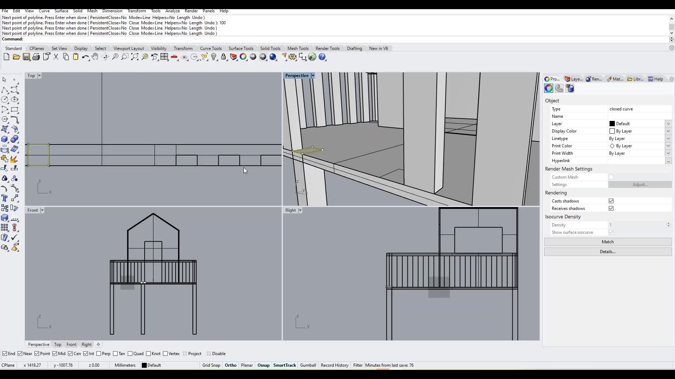This screenshot has width=675, height=379.
Task: Open the Perspective viewport dropdown menu
Action: click(x=313, y=76)
